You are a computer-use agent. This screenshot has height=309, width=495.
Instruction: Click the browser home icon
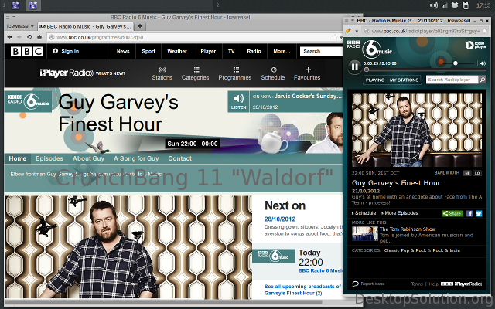click(x=40, y=36)
